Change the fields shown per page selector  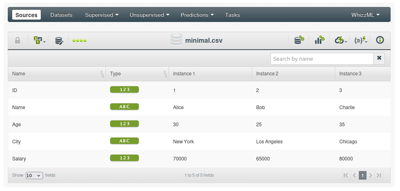(34, 175)
